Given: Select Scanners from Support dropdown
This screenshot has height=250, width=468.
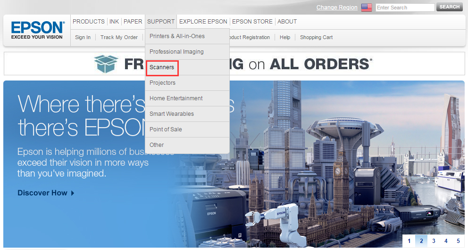Looking at the screenshot, I should [x=162, y=67].
